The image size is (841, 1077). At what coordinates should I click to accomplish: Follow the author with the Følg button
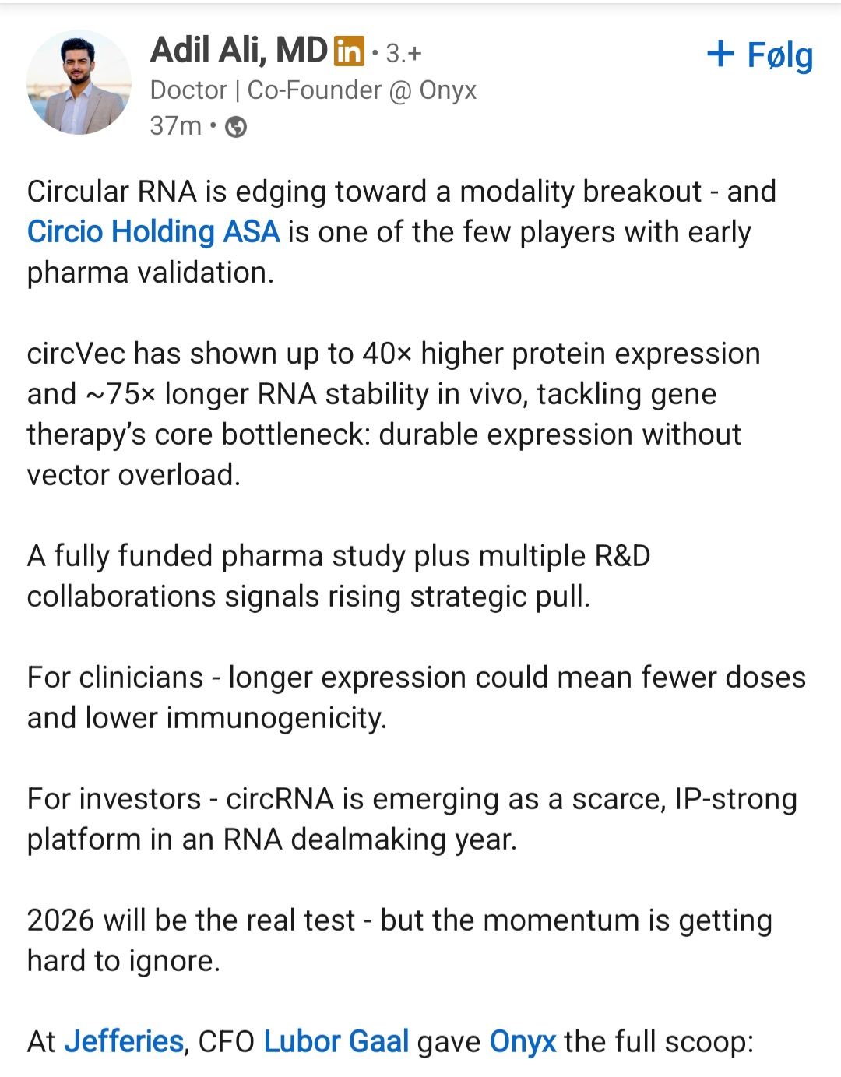pyautogui.click(x=779, y=55)
